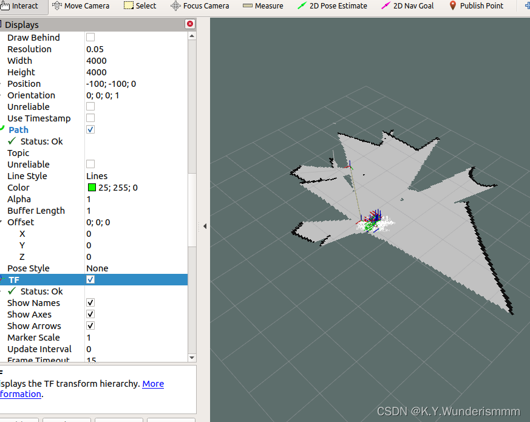Expand the Position property

click(x=1, y=84)
